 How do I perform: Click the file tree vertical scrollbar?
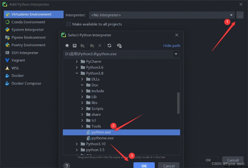(178, 103)
